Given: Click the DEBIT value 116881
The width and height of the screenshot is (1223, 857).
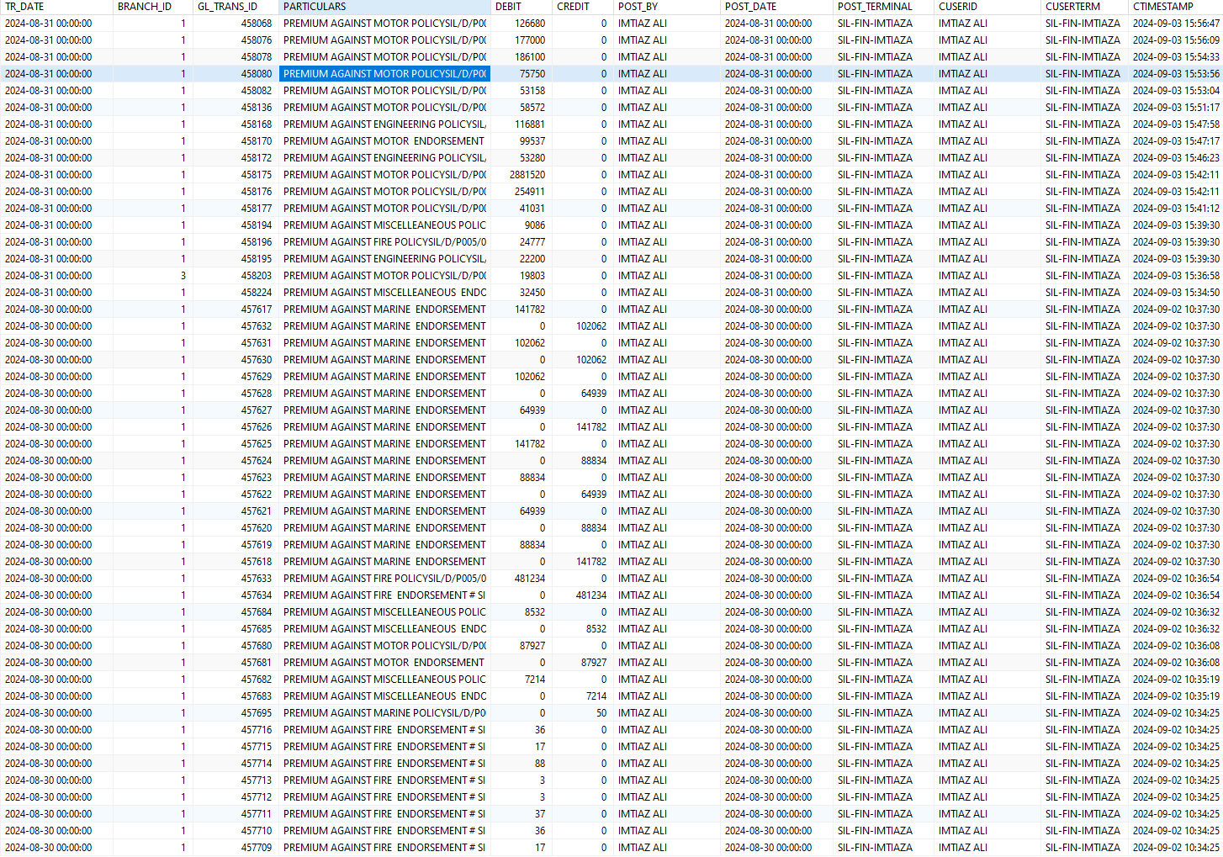Looking at the screenshot, I should [530, 124].
